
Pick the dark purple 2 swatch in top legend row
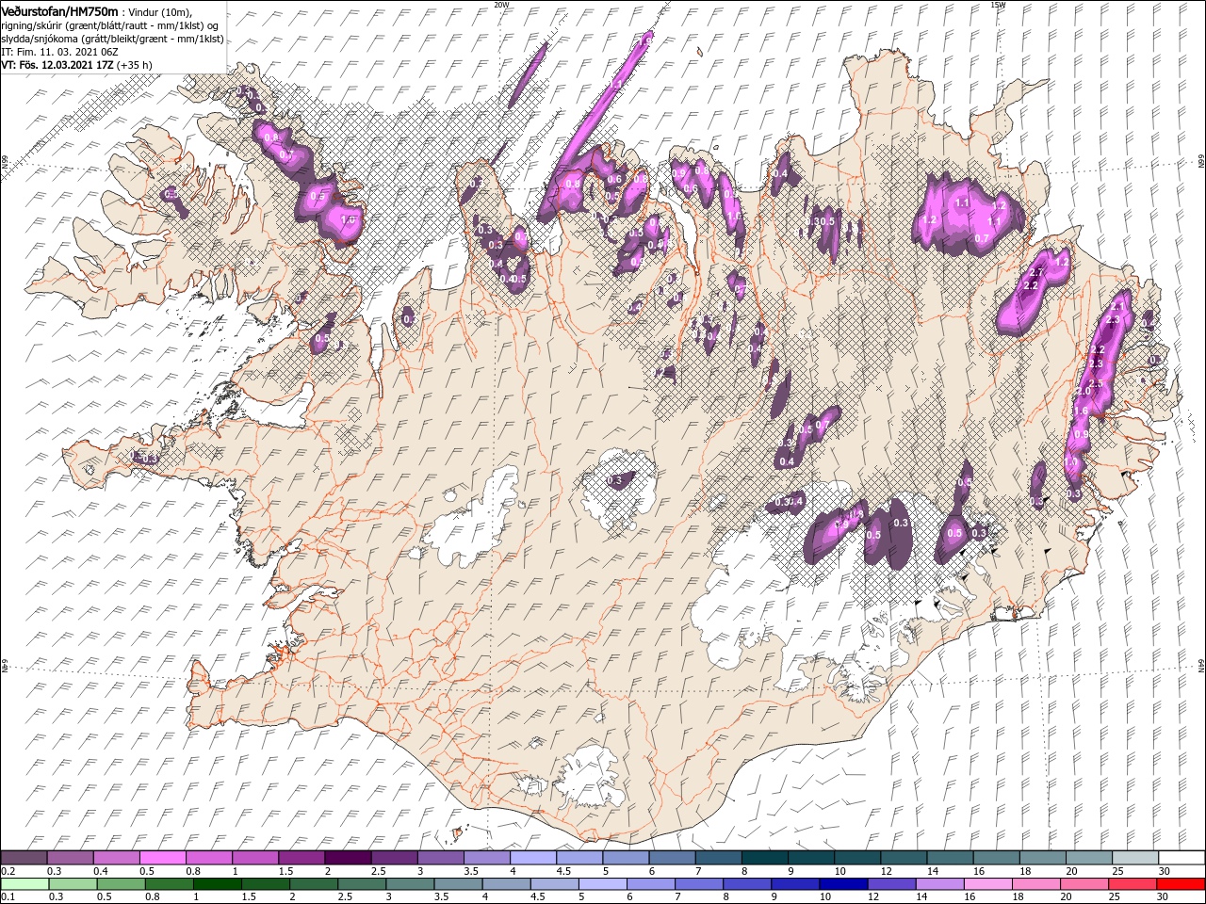[348, 858]
